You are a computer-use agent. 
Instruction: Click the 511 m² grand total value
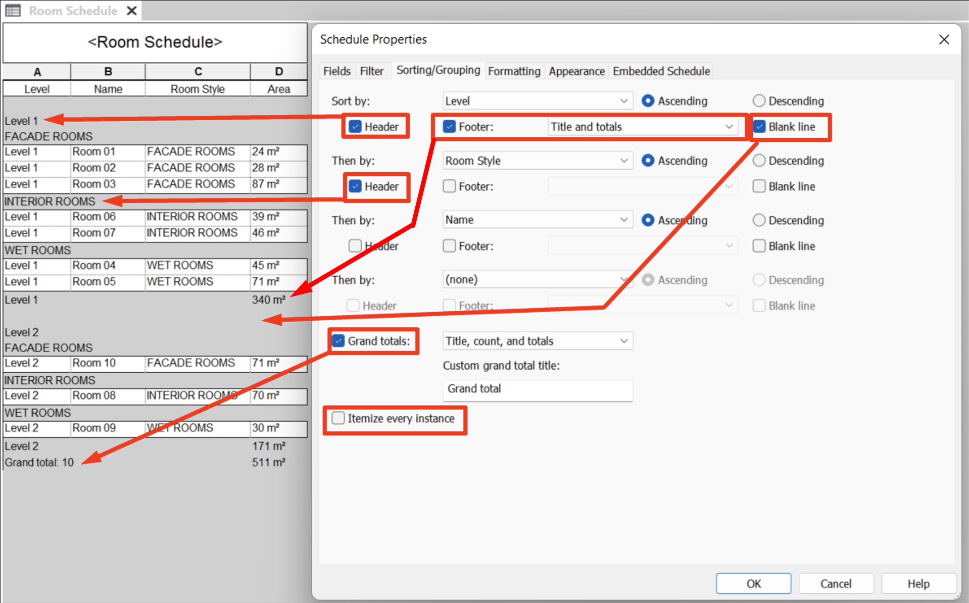tap(269, 463)
